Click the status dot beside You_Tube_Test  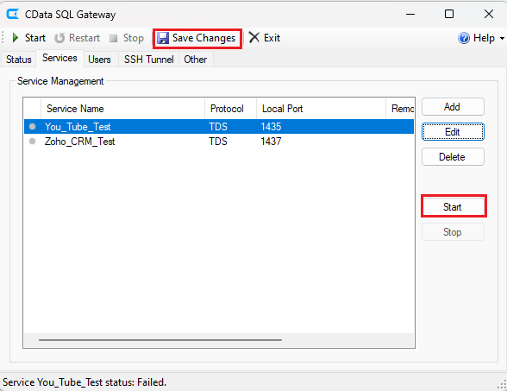[33, 126]
